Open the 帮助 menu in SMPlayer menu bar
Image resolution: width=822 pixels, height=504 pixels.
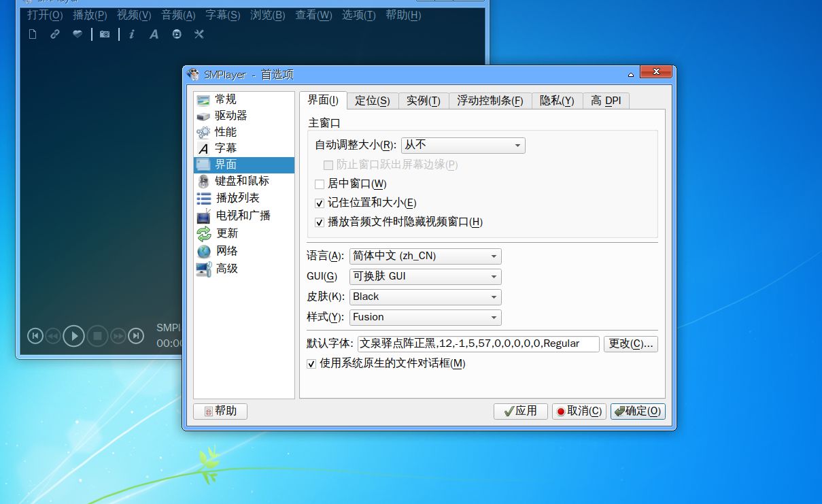point(403,15)
